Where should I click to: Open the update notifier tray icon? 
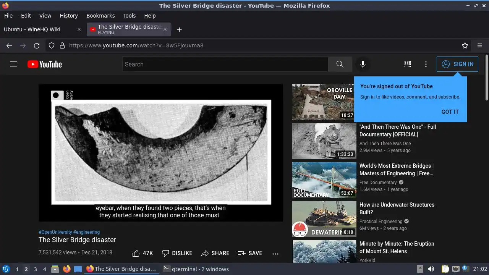point(465,269)
